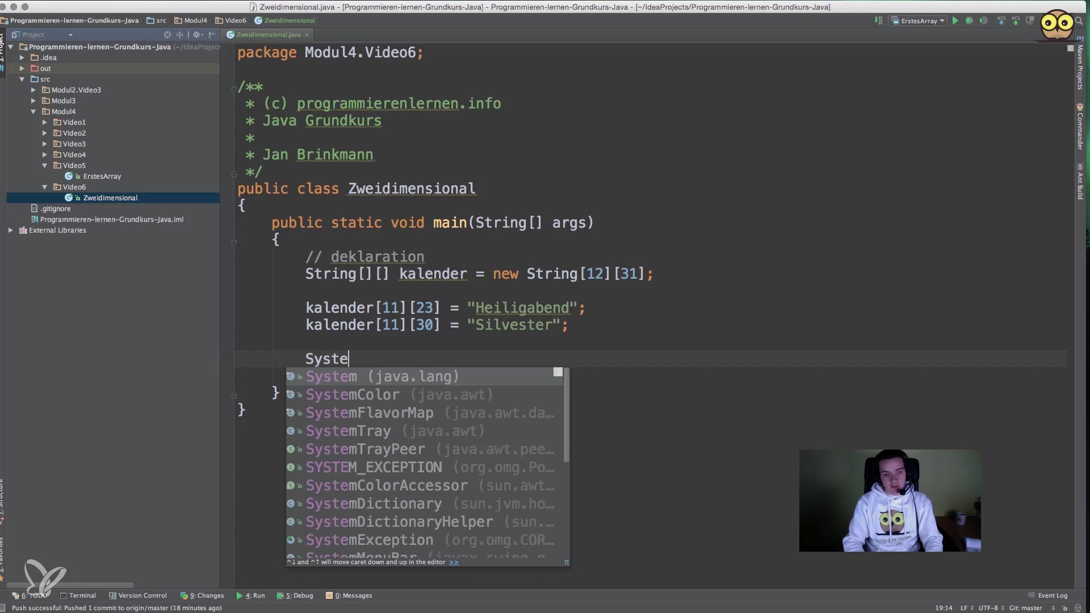
Task: Open the Project panel settings gear
Action: (196, 35)
